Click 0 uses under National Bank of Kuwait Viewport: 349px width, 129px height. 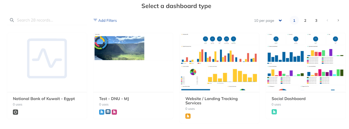click(17, 105)
